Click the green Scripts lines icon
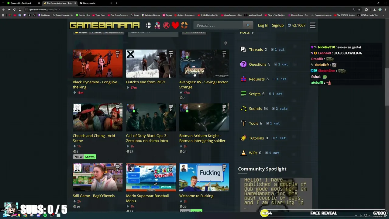389x219 pixels. pyautogui.click(x=243, y=94)
